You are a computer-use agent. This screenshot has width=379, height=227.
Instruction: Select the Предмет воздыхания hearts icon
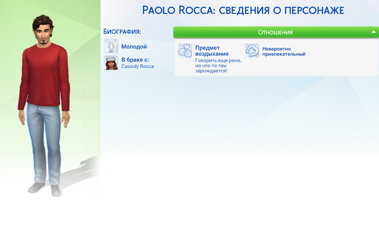[x=185, y=51]
